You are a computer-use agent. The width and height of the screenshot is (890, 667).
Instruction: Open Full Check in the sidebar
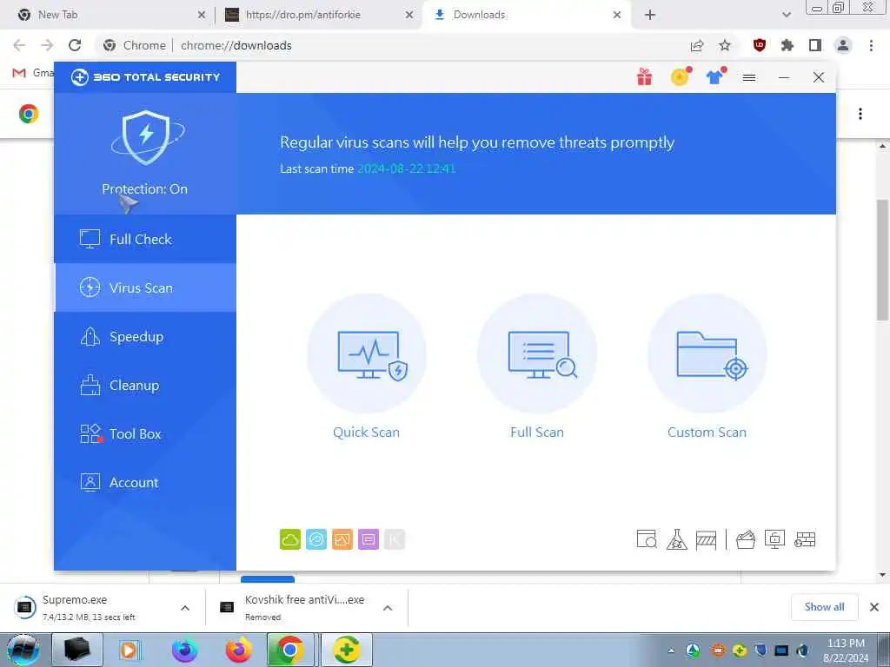coord(145,239)
